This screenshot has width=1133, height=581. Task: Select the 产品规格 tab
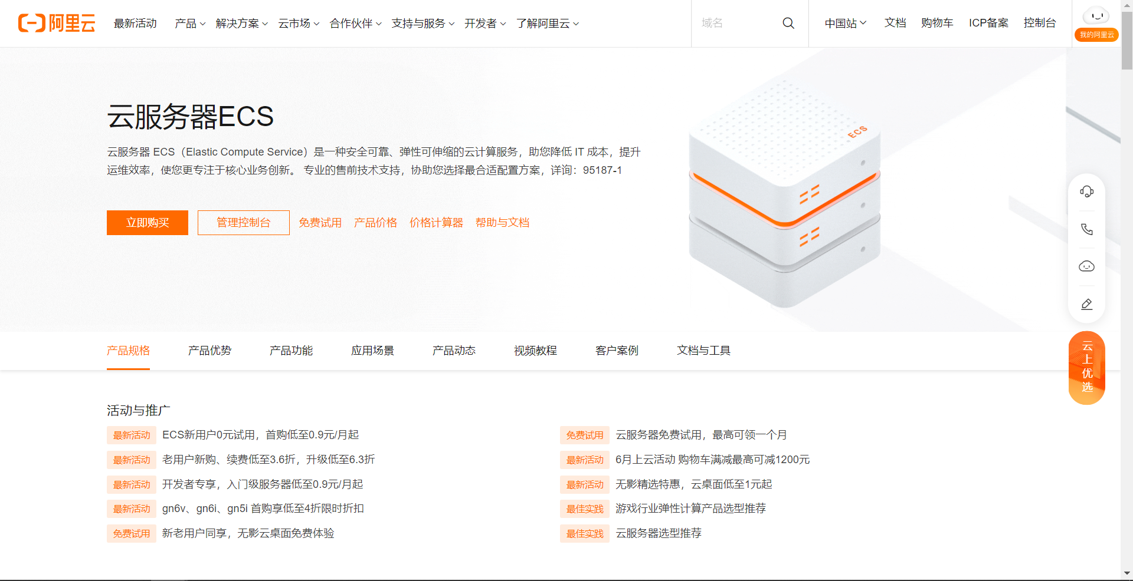128,351
